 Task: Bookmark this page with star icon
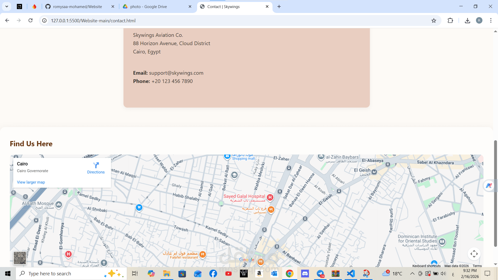click(434, 20)
